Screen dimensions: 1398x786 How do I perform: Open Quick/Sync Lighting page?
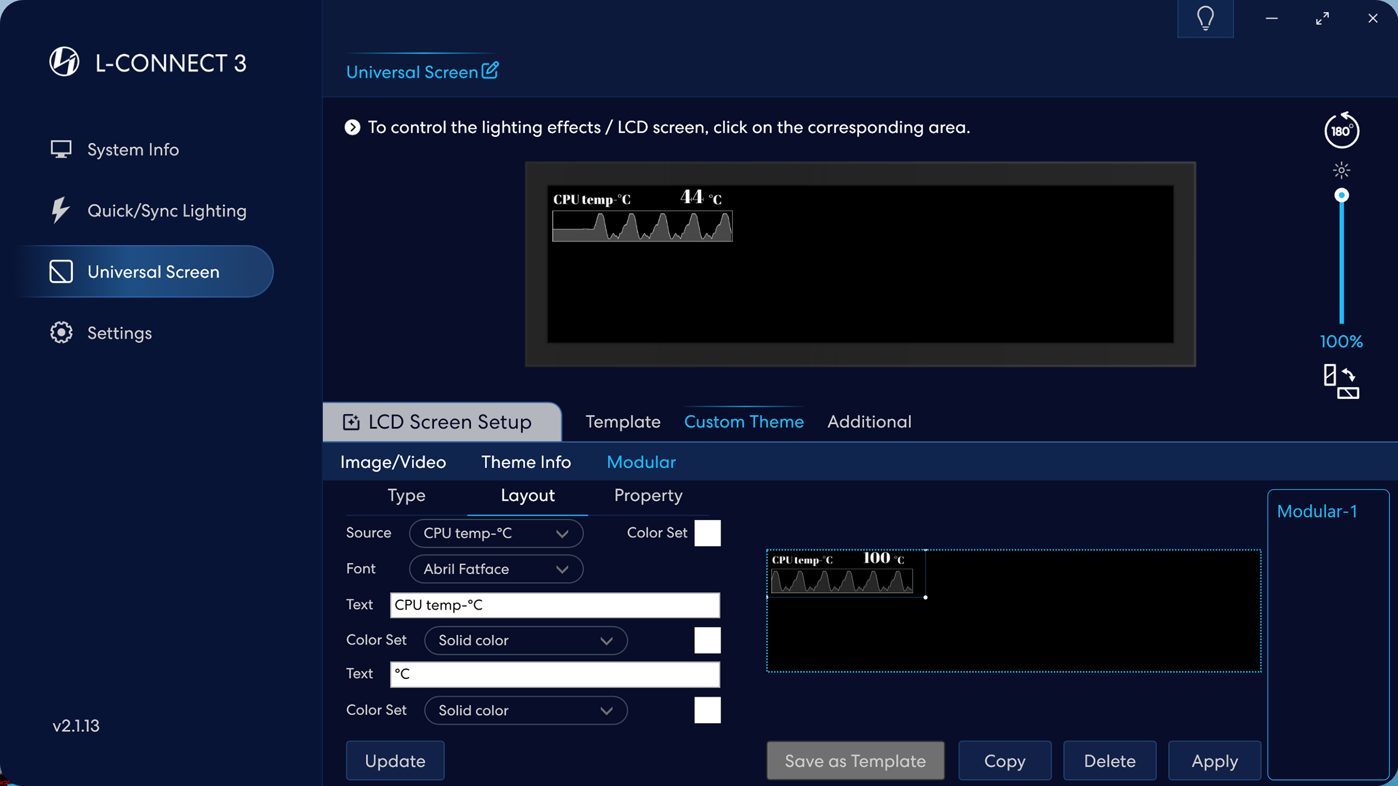pyautogui.click(x=167, y=211)
